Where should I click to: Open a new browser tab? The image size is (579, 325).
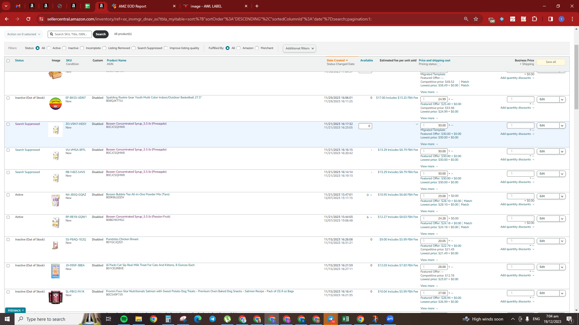(x=257, y=6)
